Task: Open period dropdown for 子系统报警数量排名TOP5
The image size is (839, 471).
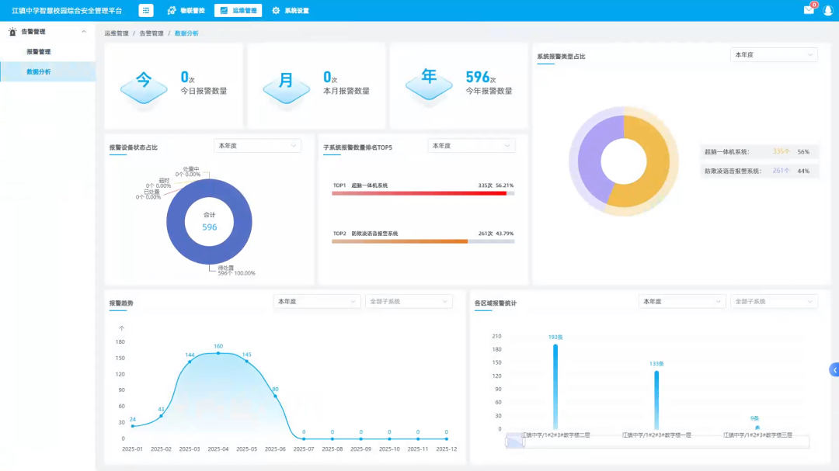Action: (471, 146)
